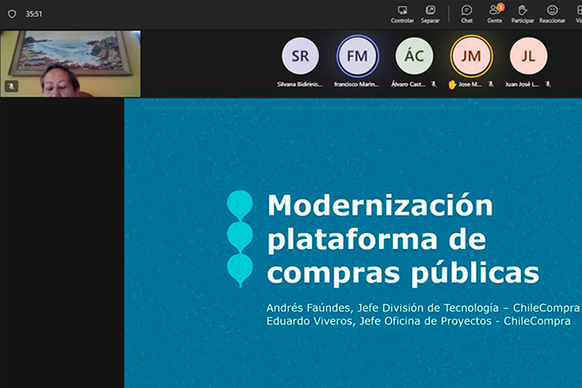Click the line Eduardo Viveros, Jefe Oficina

click(x=418, y=321)
